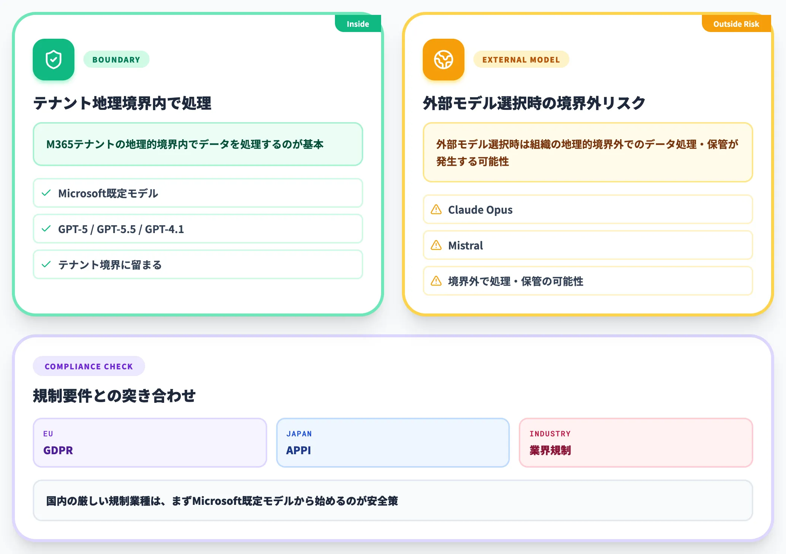The width and height of the screenshot is (786, 554).
Task: Open the INDUSTRY 業界規制 card
Action: pyautogui.click(x=636, y=443)
